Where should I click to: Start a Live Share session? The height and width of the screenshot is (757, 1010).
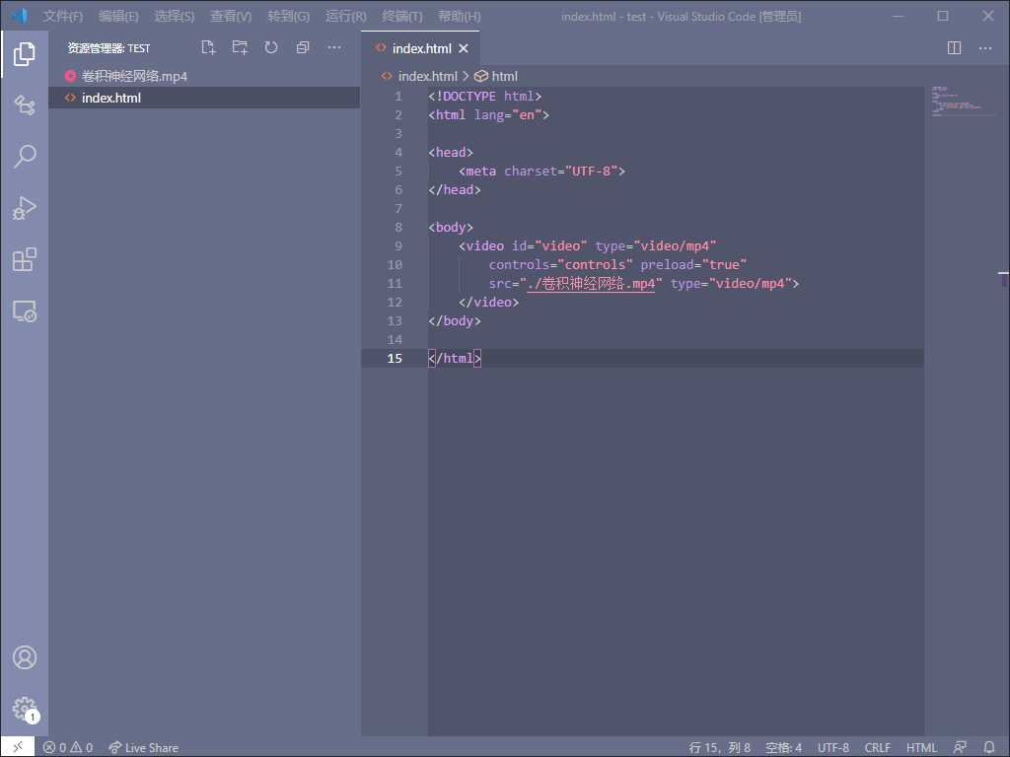pos(143,747)
